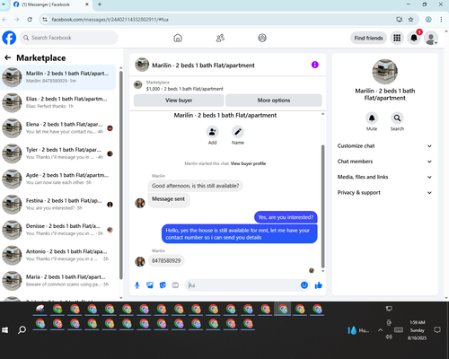Send a voice clip with the microphone icon
Image resolution: width=449 pixels, height=359 pixels.
coord(137,285)
